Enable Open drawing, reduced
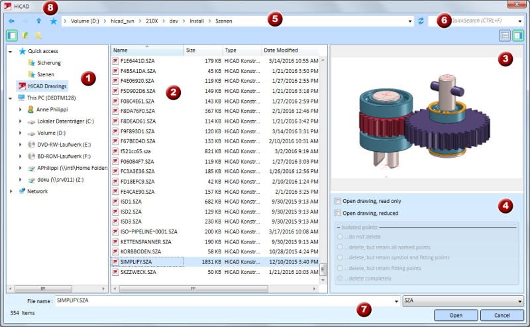 click(x=338, y=213)
